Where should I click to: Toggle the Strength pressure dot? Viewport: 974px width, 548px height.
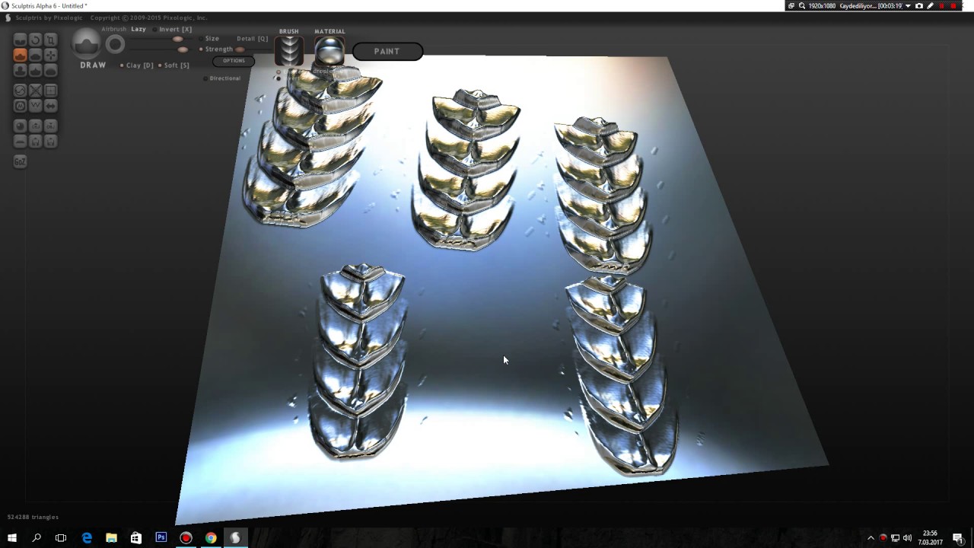tap(201, 49)
